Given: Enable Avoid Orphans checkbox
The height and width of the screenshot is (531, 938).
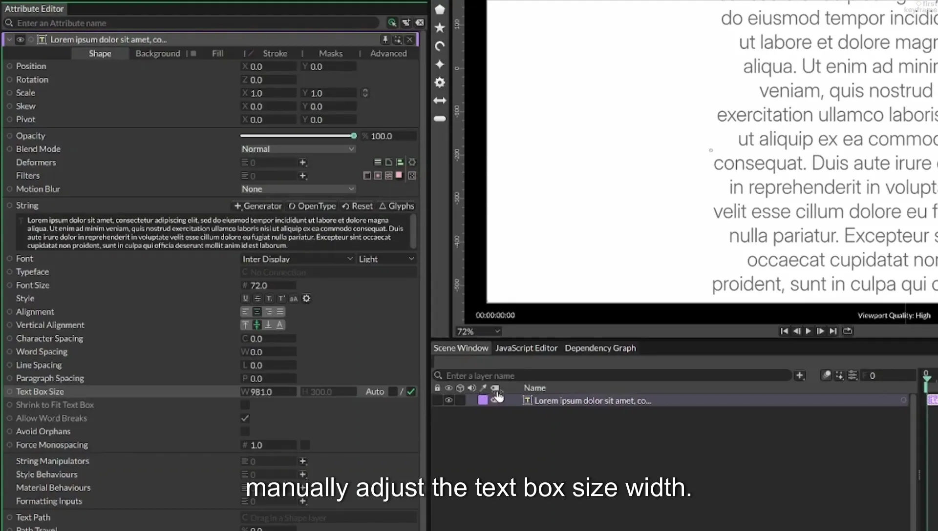Looking at the screenshot, I should 245,431.
